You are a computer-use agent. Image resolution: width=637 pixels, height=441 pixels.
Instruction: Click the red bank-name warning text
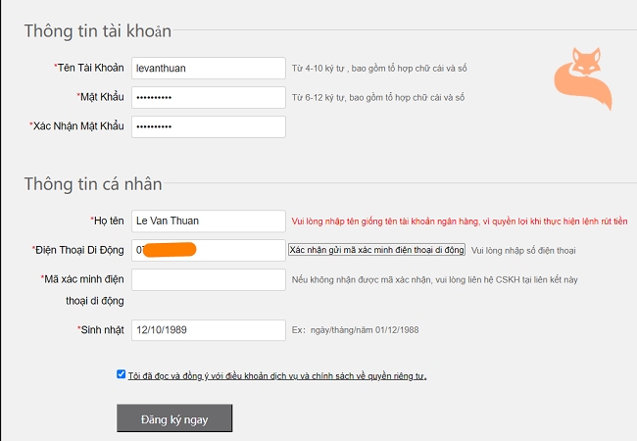coord(460,221)
